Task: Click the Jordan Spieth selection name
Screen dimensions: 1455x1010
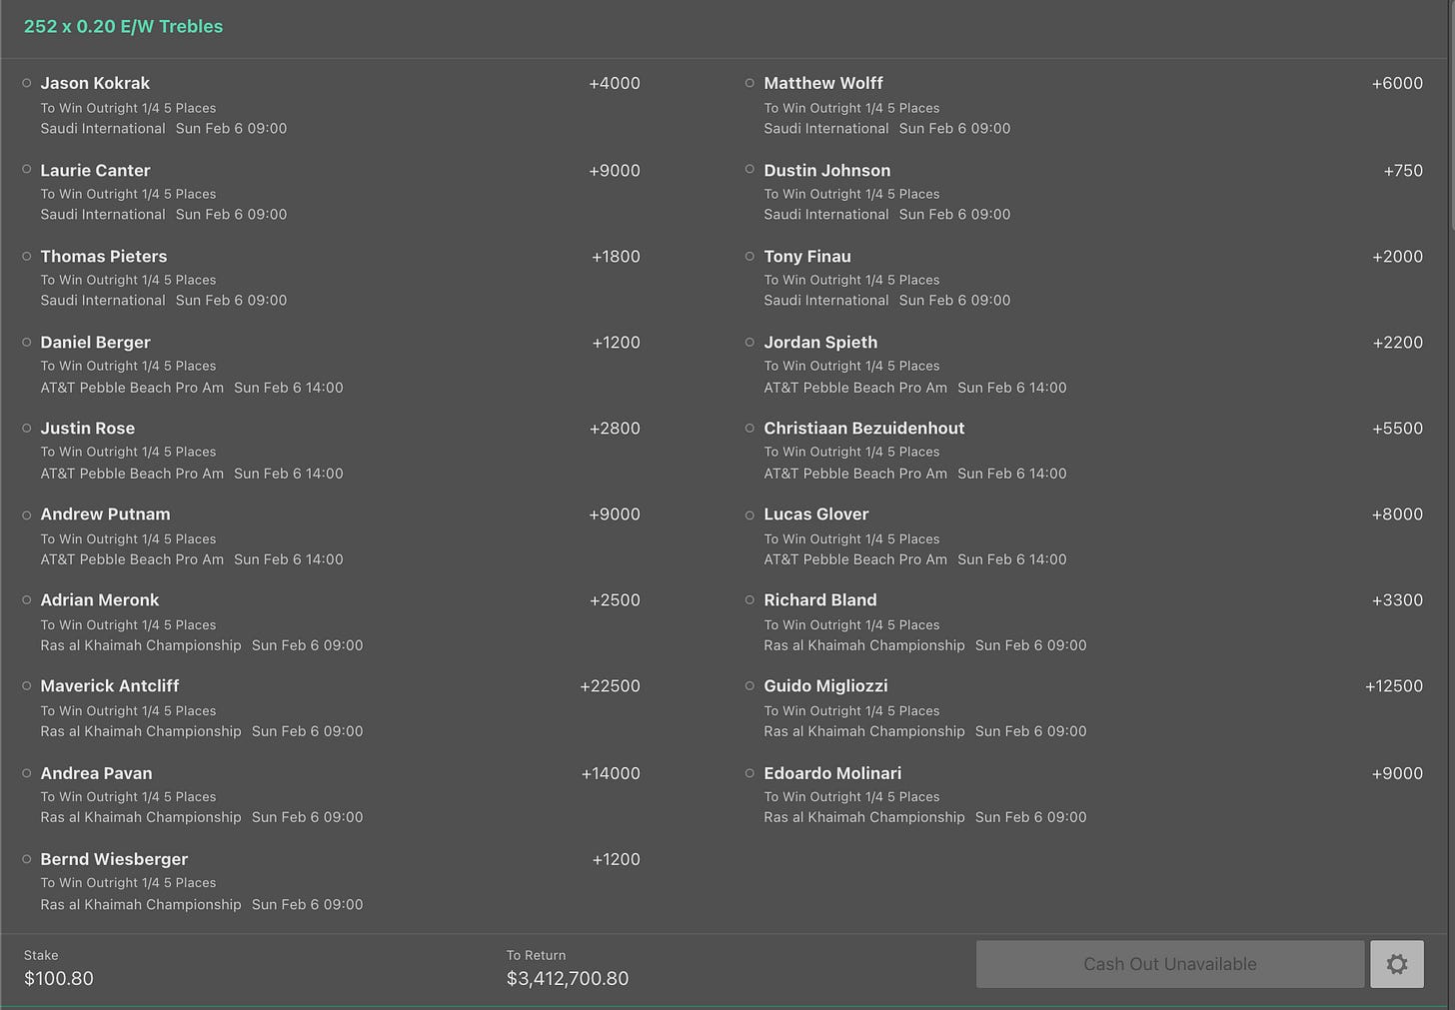Action: [820, 342]
